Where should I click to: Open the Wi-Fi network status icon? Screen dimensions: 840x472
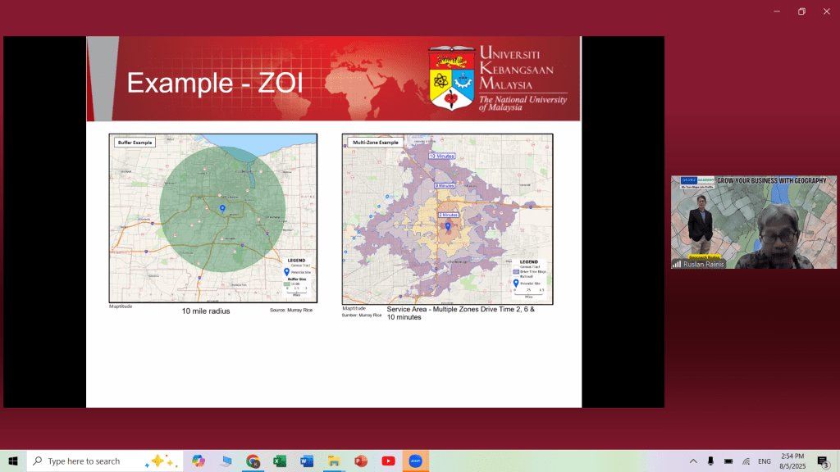(x=746, y=461)
